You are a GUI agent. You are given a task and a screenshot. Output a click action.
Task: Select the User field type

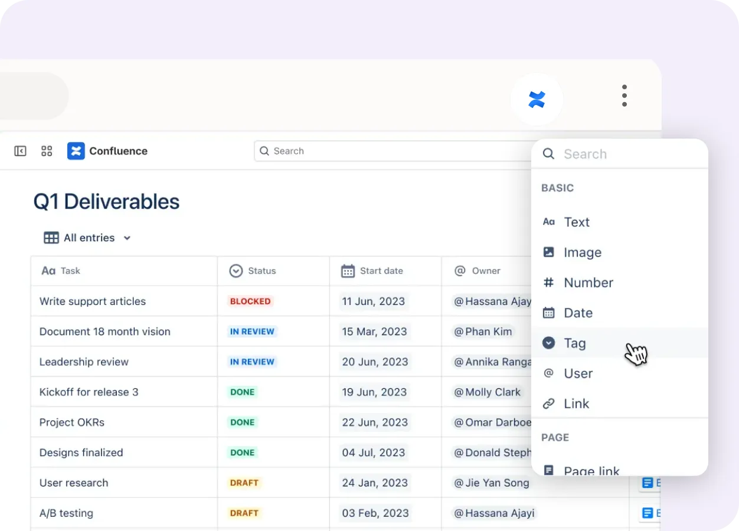pos(620,373)
